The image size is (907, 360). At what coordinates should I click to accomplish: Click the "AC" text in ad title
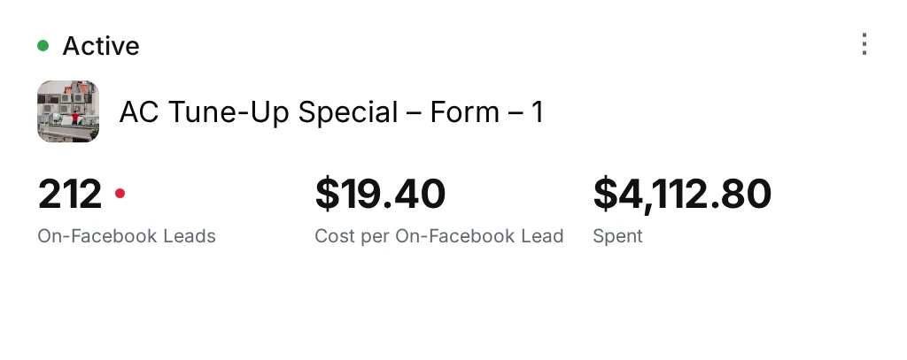[139, 112]
